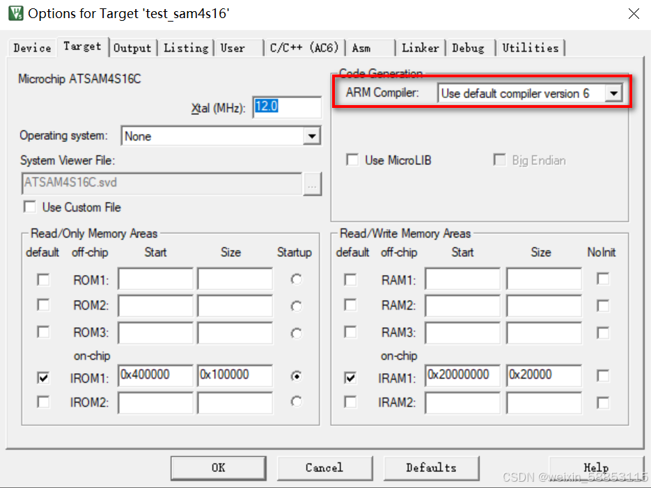Enable the Use MicroLIB checkbox

352,159
